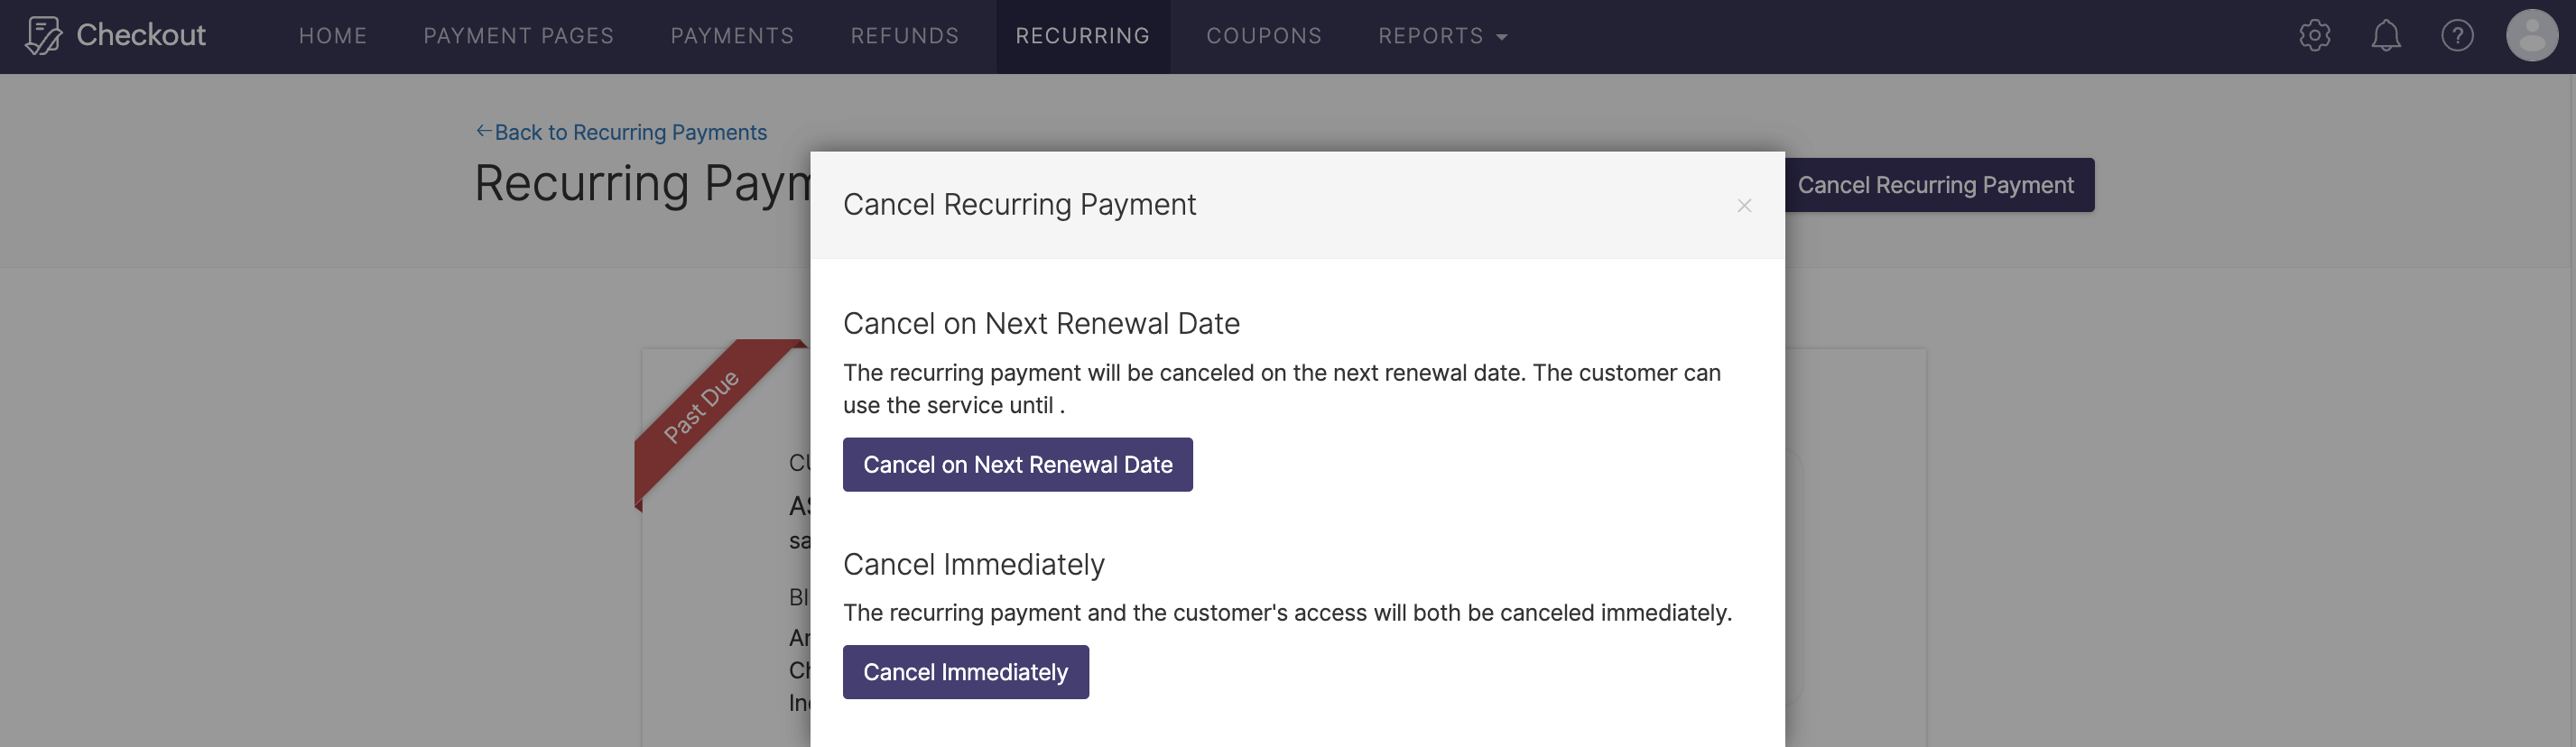2576x747 pixels.
Task: Expand the Reports dropdown
Action: (1441, 36)
